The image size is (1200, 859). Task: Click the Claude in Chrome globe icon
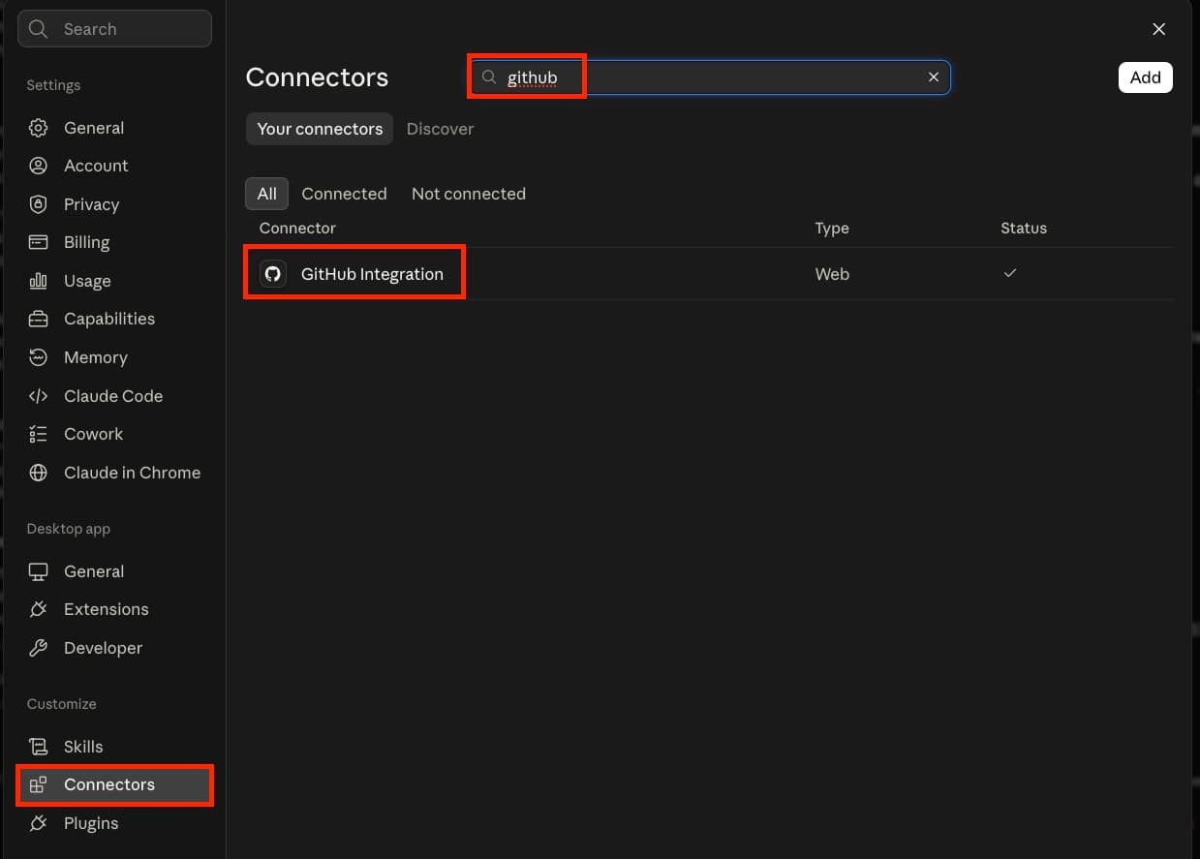pos(38,473)
